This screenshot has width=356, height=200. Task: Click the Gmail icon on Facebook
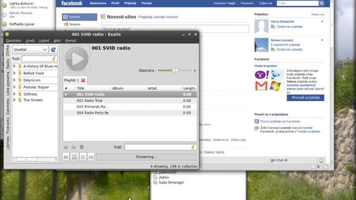tap(261, 86)
